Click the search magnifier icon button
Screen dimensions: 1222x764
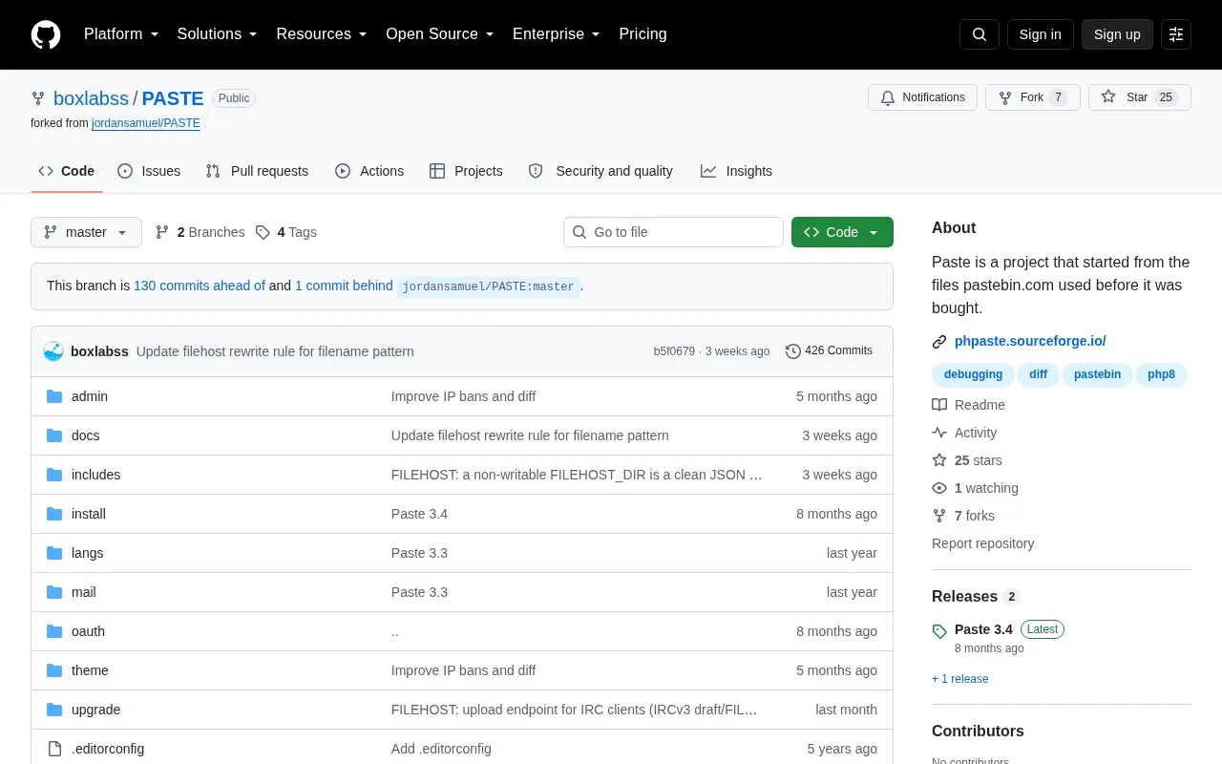point(980,34)
